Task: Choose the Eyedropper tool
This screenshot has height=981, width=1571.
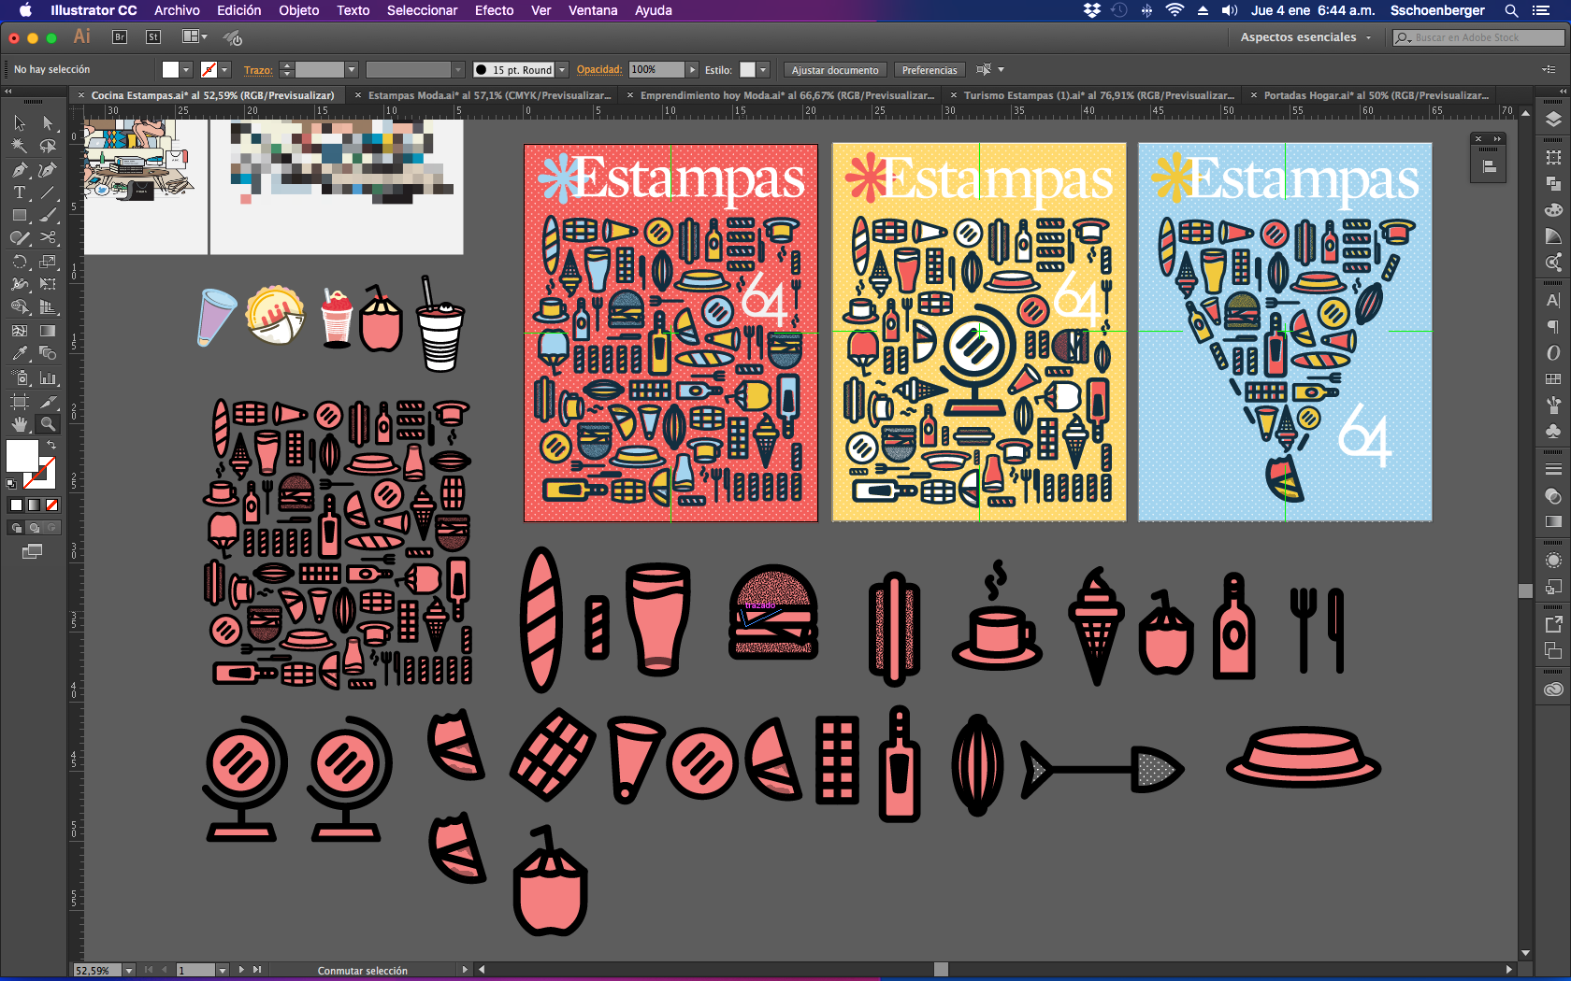Action: pyautogui.click(x=20, y=354)
